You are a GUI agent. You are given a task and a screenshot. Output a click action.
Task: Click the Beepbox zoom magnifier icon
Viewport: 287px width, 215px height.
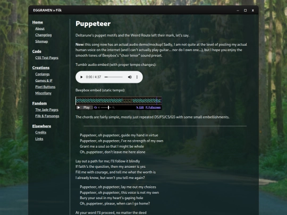pos(114,107)
